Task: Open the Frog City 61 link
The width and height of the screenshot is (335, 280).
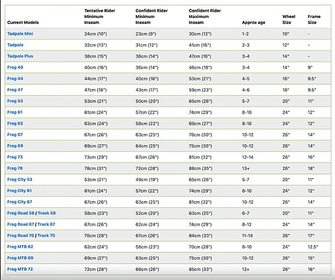Action: [x=19, y=190]
